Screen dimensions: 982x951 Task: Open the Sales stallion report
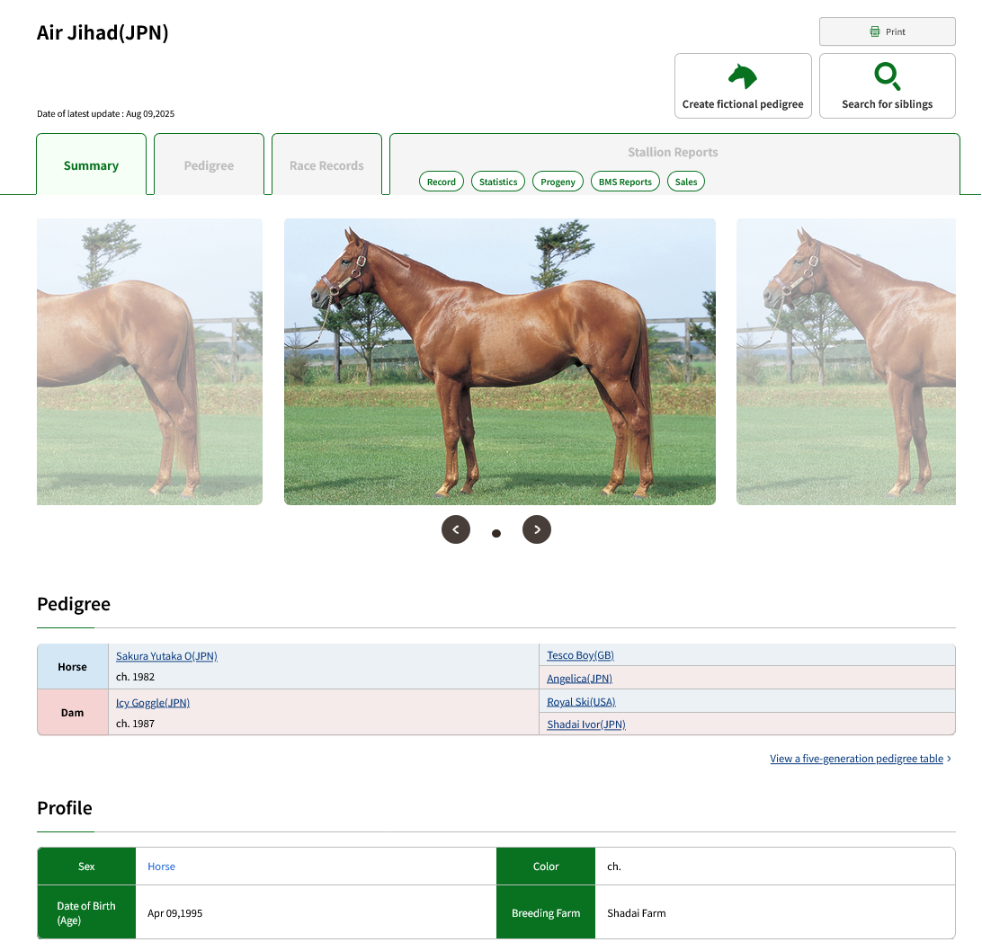686,182
